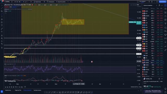This screenshot has width=167, height=94.
Task: Open the candle chart style selector
Action: [x=31, y=2]
